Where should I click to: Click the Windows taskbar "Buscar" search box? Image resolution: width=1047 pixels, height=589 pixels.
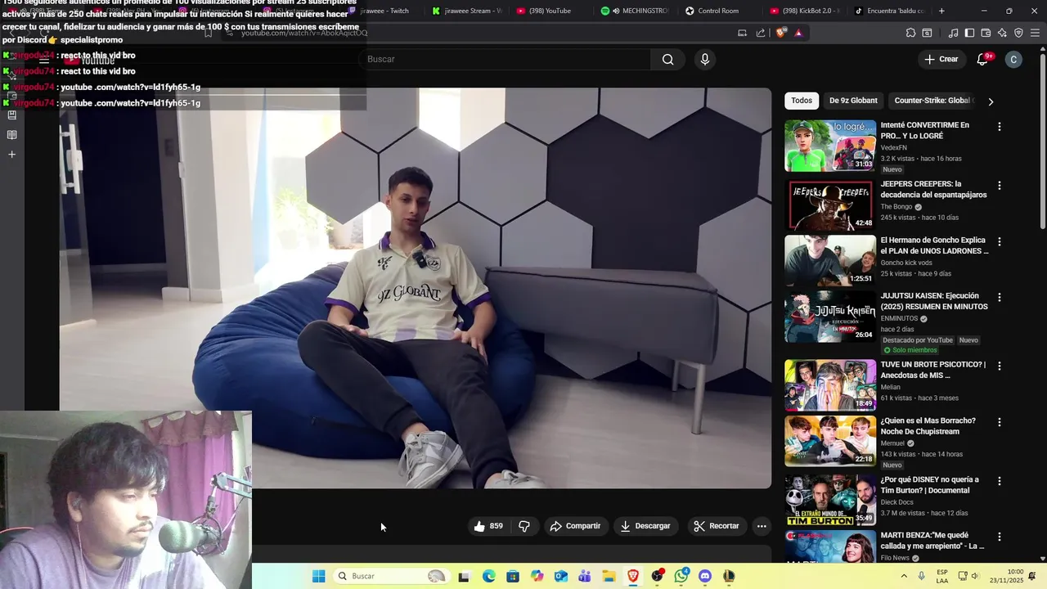[391, 576]
